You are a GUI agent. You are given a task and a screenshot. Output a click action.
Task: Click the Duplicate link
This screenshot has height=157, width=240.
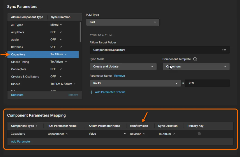click(x=17, y=95)
